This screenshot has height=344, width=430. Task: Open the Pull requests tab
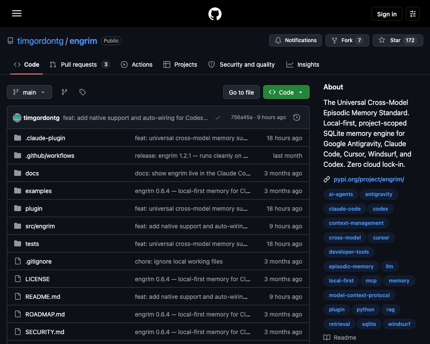[x=80, y=64]
